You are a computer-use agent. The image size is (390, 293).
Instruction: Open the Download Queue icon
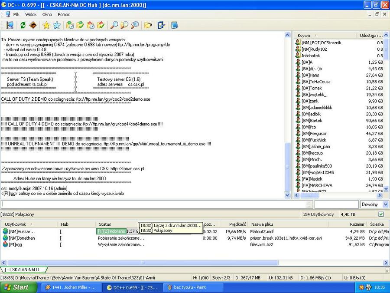click(x=70, y=25)
